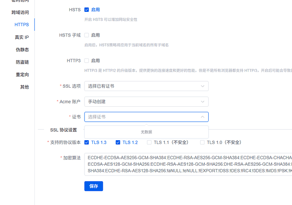This screenshot has height=205, width=292.
Task: Enable the HSTS 子域 checkbox
Action: [x=87, y=35]
